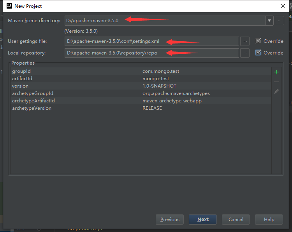Image resolution: width=292 pixels, height=232 pixels.
Task: Click the Local repository path field
Action: click(x=152, y=53)
